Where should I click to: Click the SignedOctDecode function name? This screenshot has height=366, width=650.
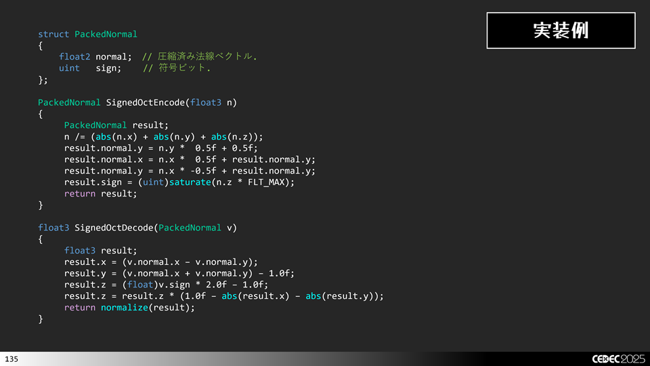pos(114,228)
